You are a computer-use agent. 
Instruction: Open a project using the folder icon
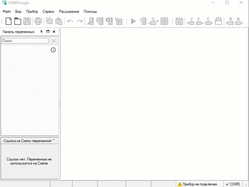[18, 21]
